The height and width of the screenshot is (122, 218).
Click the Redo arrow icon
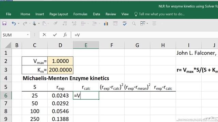pos(25,23)
